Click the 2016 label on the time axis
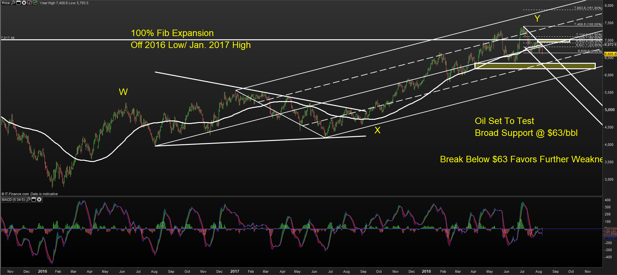The height and width of the screenshot is (275, 617). pyautogui.click(x=43, y=271)
